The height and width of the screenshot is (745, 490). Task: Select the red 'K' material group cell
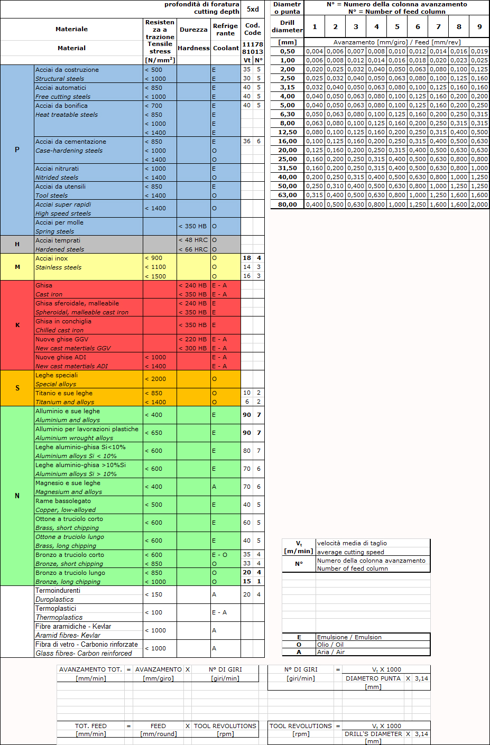coord(17,325)
